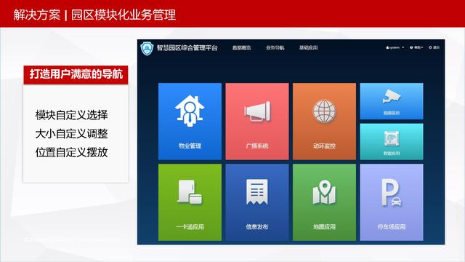
Task: Open the 一卡通应用 card icon
Action: pos(190,192)
